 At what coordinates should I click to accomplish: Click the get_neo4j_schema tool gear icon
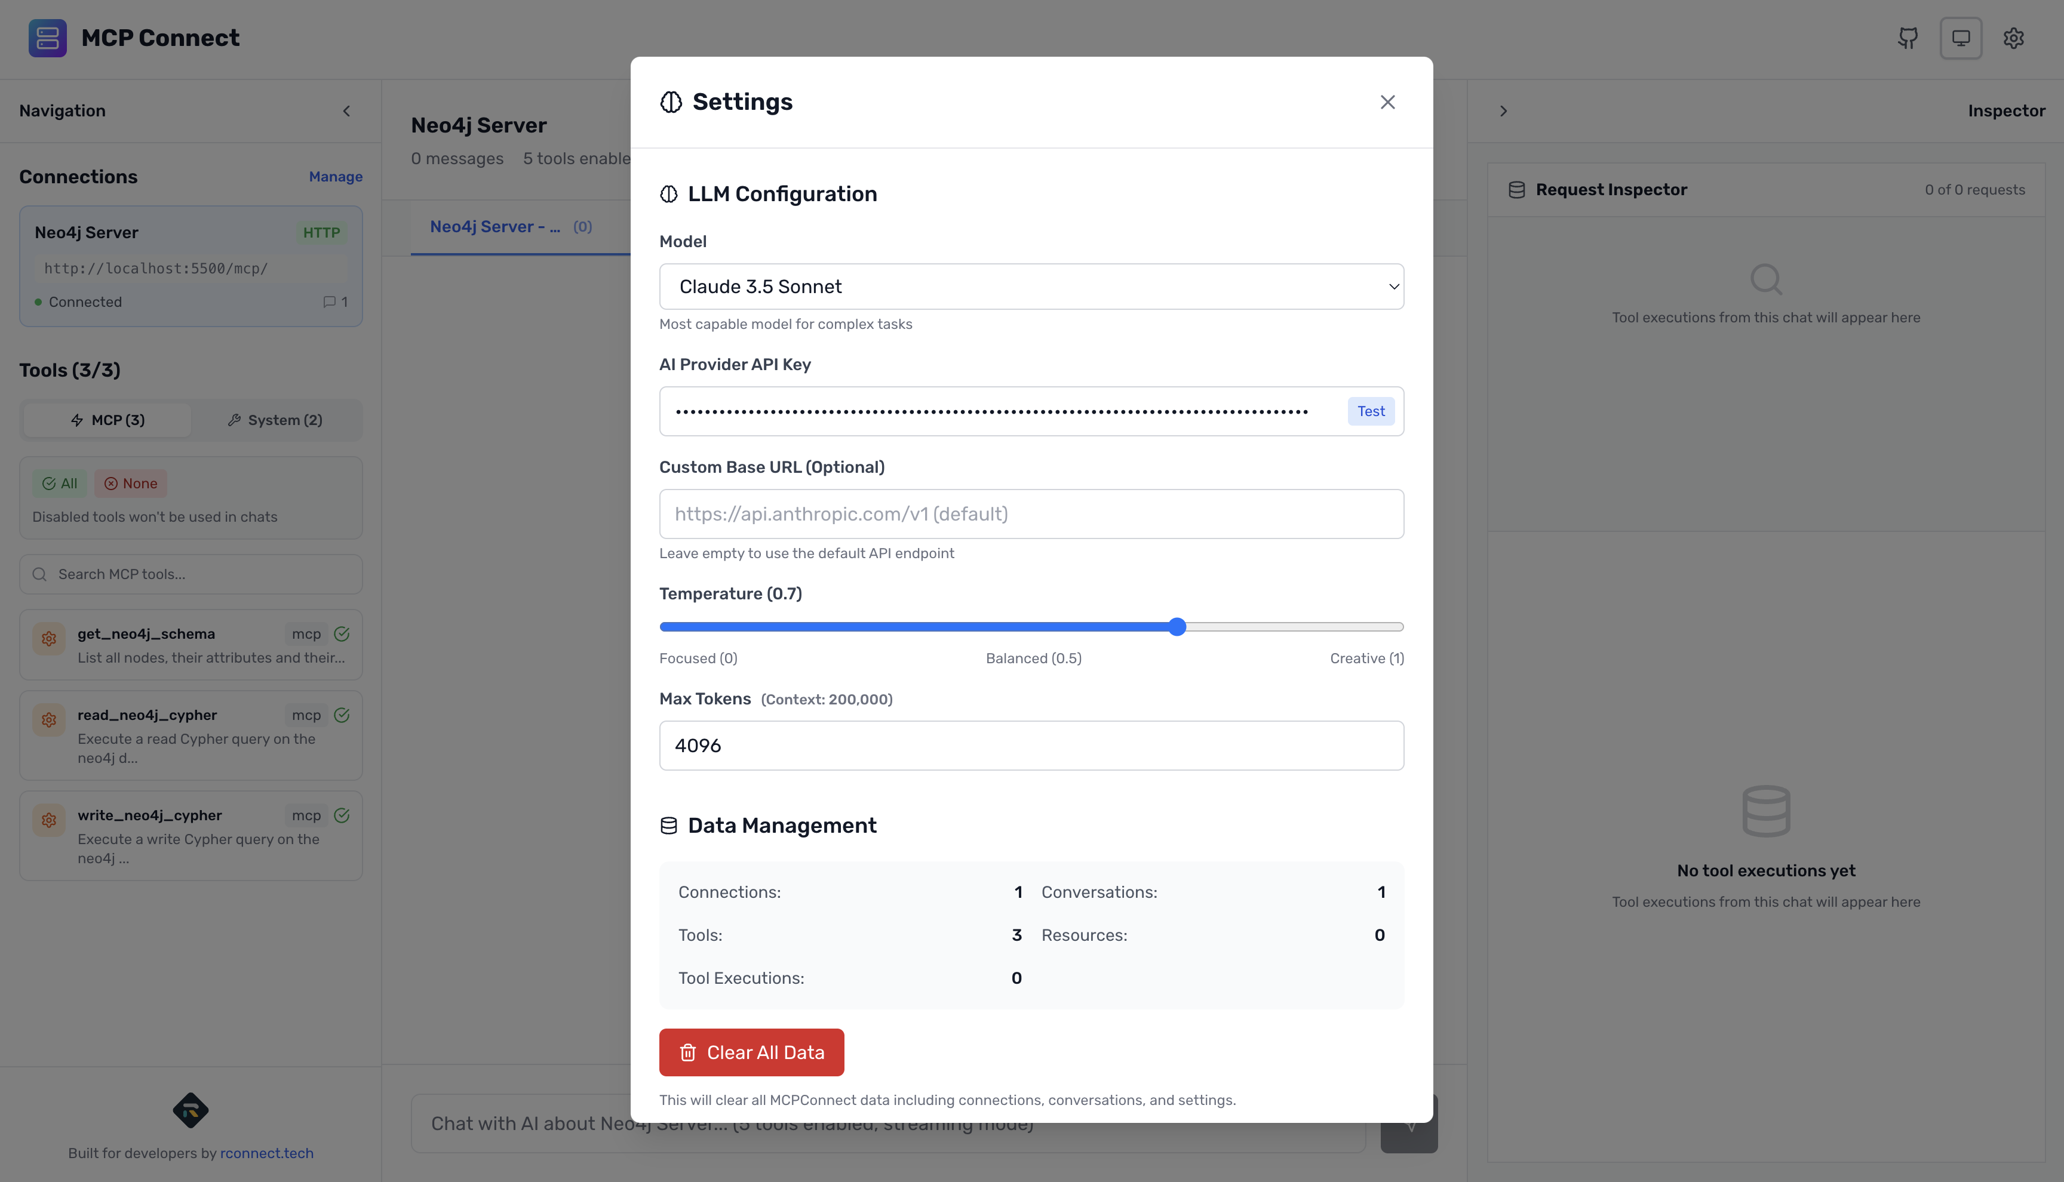coord(49,639)
